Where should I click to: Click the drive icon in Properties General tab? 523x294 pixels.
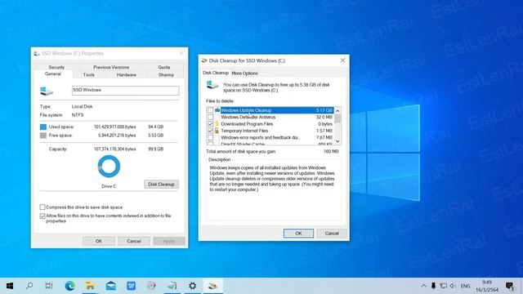[47, 91]
